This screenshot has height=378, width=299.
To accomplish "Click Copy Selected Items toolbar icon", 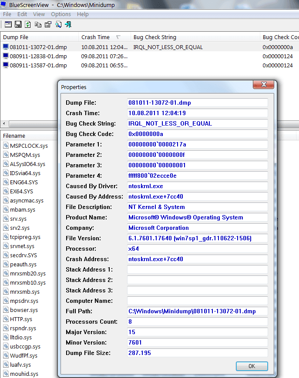I will (38, 24).
